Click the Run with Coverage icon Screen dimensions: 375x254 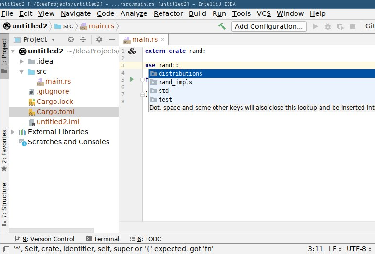tap(340, 26)
